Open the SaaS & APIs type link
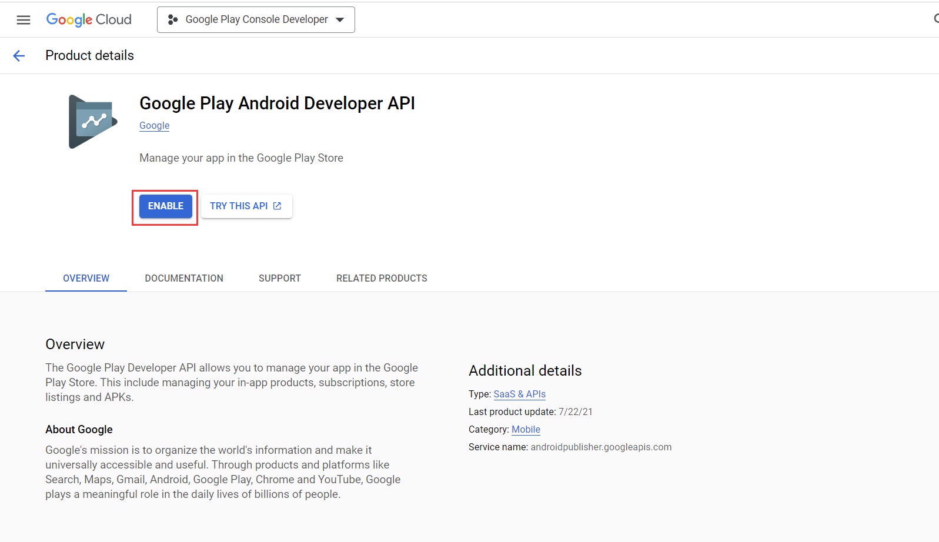Image resolution: width=939 pixels, height=542 pixels. 519,394
